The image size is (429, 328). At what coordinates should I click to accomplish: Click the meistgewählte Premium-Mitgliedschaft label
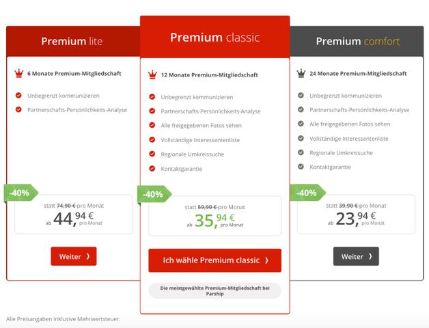(x=214, y=290)
